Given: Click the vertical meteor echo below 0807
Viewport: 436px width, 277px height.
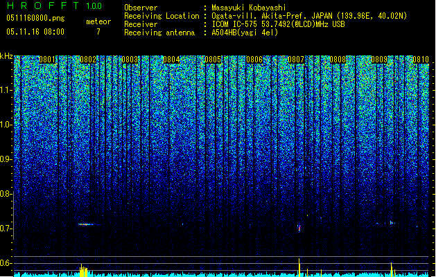Looking at the screenshot, I should coord(299,229).
